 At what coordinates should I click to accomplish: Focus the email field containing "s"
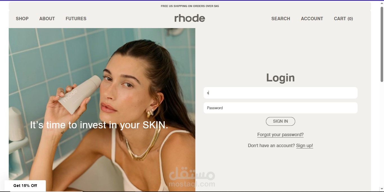[x=281, y=93]
